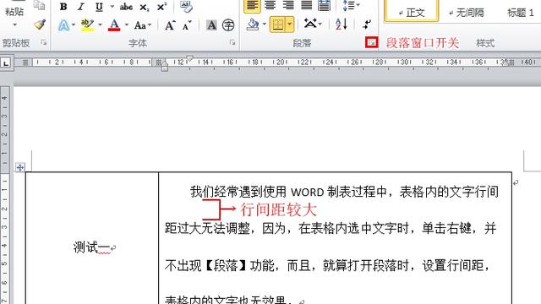Open font color dropdown arrow
The image size is (541, 304).
(x=127, y=25)
